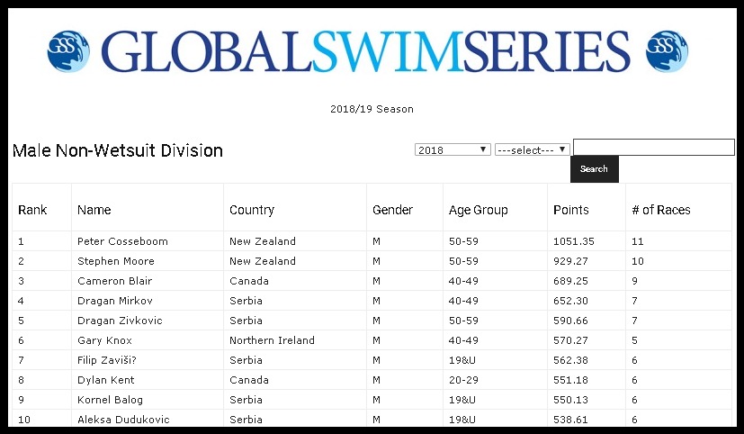744x434 pixels.
Task: Expand the ---select--- dropdown
Action: (x=533, y=149)
